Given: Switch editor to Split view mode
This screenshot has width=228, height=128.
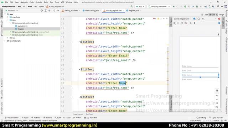Looking at the screenshot, I should (212, 15).
